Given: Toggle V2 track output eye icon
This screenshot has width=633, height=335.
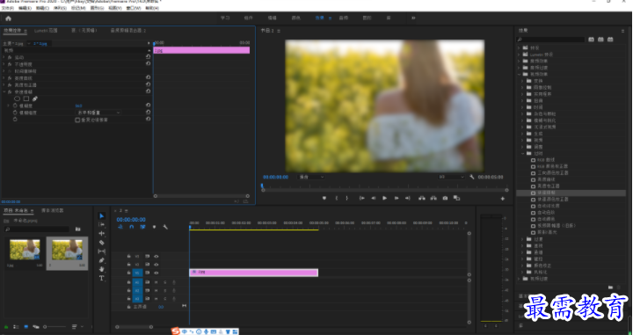Looking at the screenshot, I should (x=156, y=265).
